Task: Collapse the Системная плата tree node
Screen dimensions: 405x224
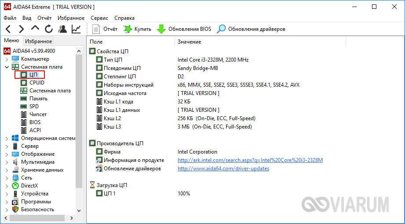Action: pyautogui.click(x=7, y=67)
